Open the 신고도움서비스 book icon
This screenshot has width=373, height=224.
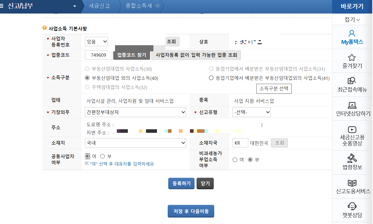coord(352,183)
